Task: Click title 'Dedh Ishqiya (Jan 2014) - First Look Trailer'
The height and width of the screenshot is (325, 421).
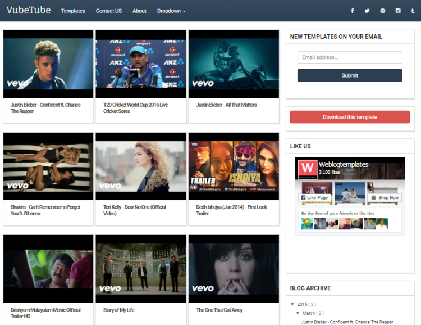Action: tap(231, 210)
